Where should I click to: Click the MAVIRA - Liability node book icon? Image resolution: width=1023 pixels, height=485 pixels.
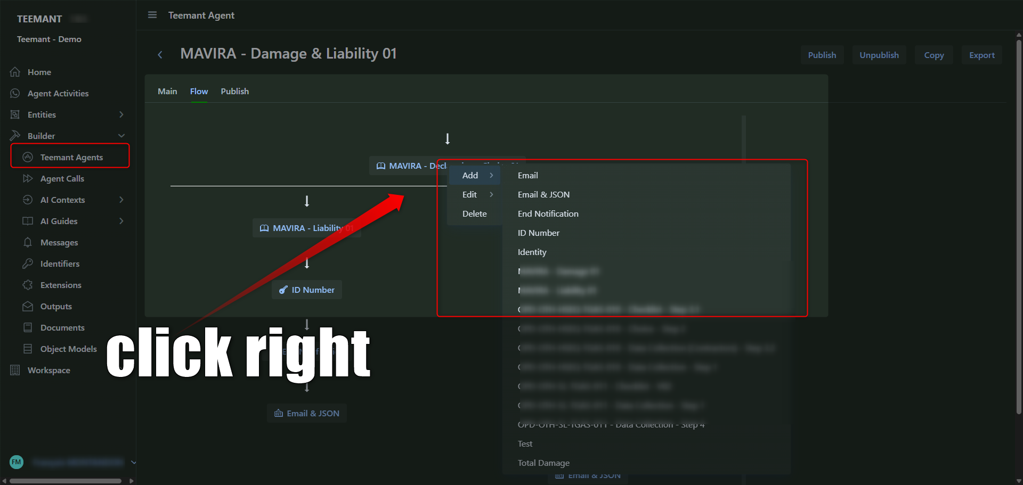264,228
